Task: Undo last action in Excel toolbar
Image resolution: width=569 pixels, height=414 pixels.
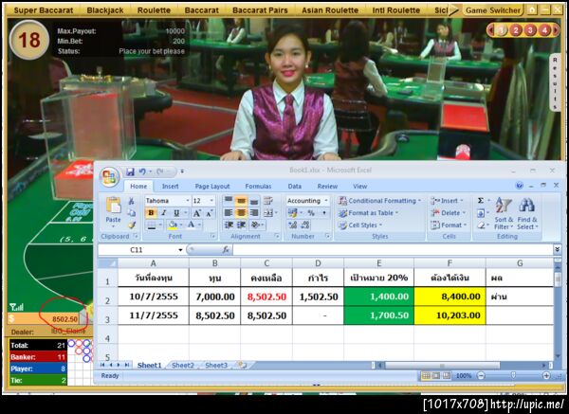Action: pos(142,171)
